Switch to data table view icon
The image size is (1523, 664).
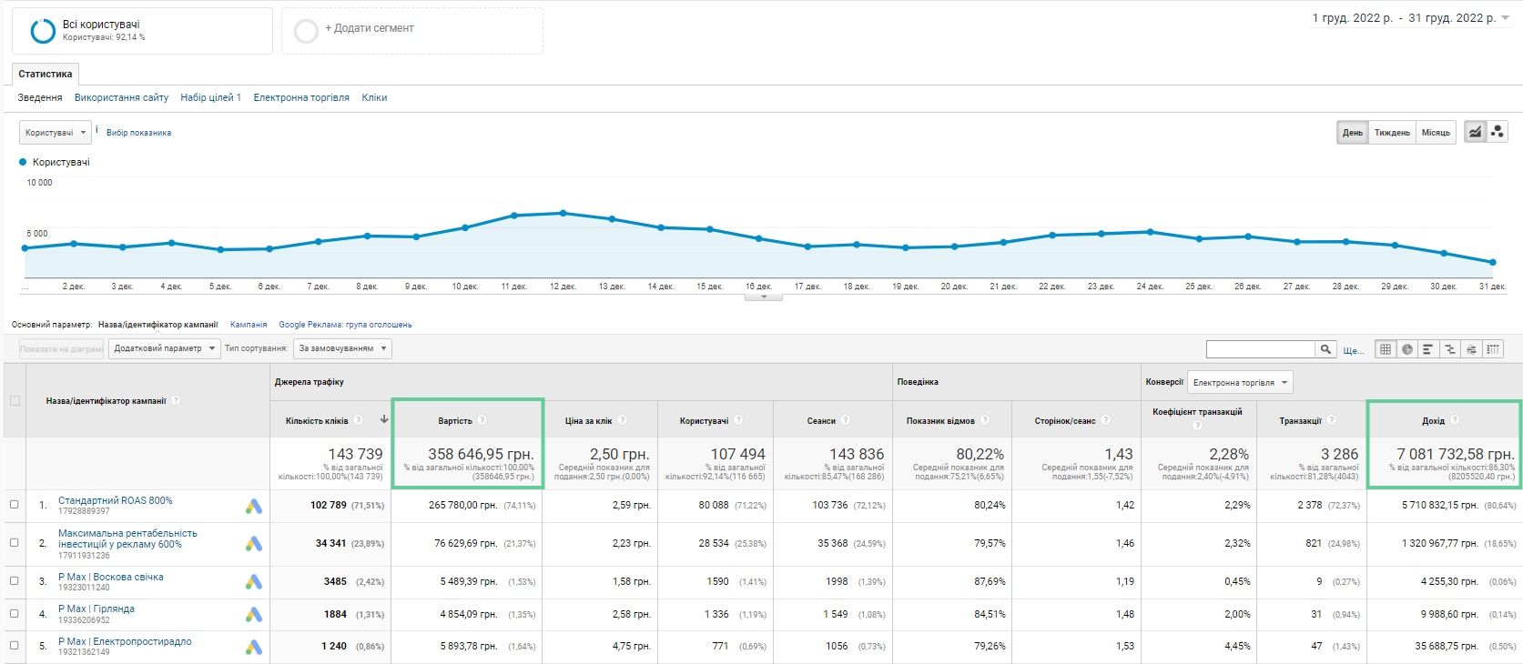click(x=1386, y=349)
